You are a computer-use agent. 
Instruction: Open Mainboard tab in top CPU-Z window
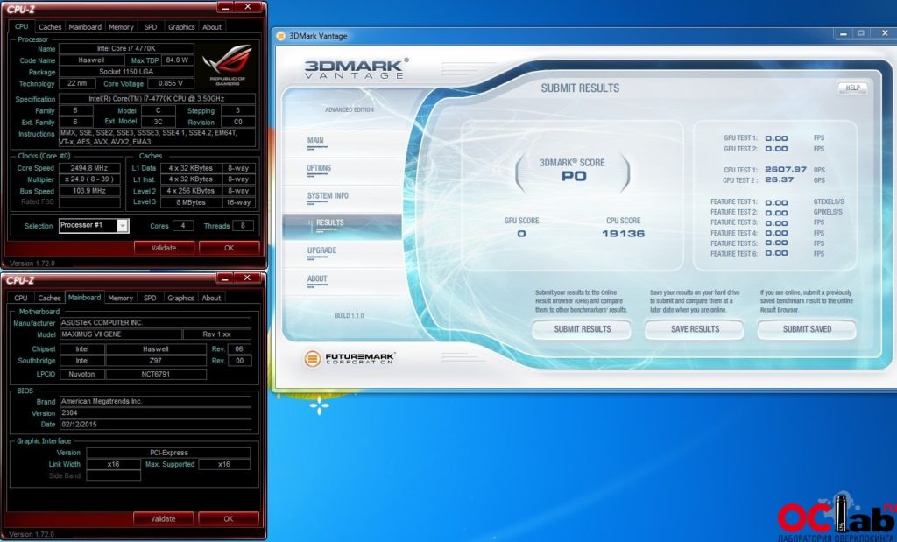(x=85, y=27)
